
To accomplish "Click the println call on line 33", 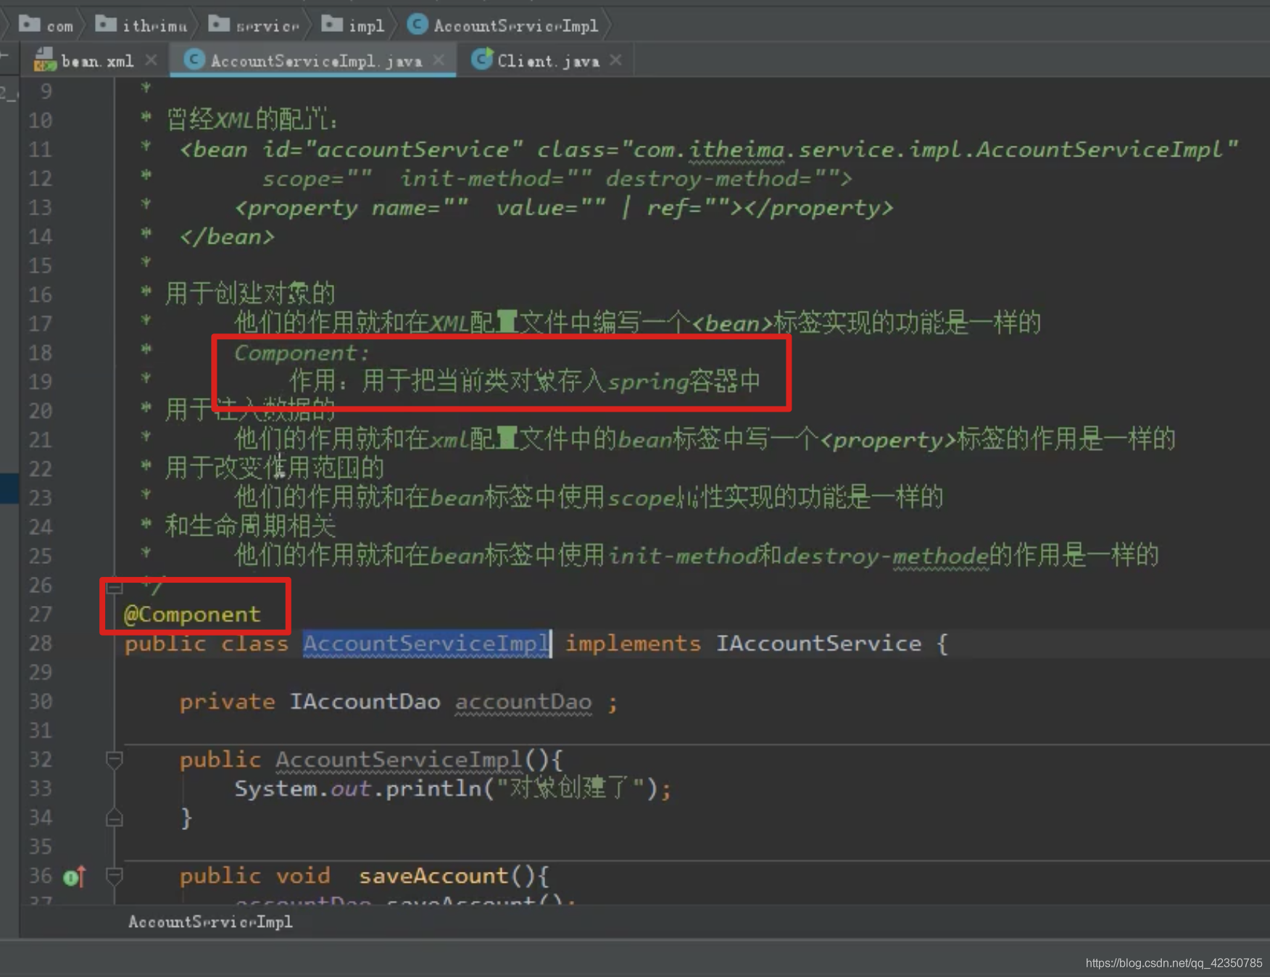I will (433, 789).
